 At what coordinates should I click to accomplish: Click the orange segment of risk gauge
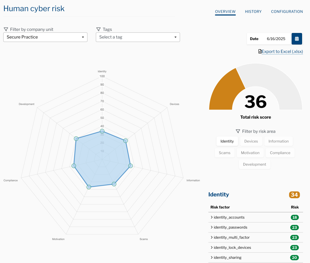pos(226,91)
